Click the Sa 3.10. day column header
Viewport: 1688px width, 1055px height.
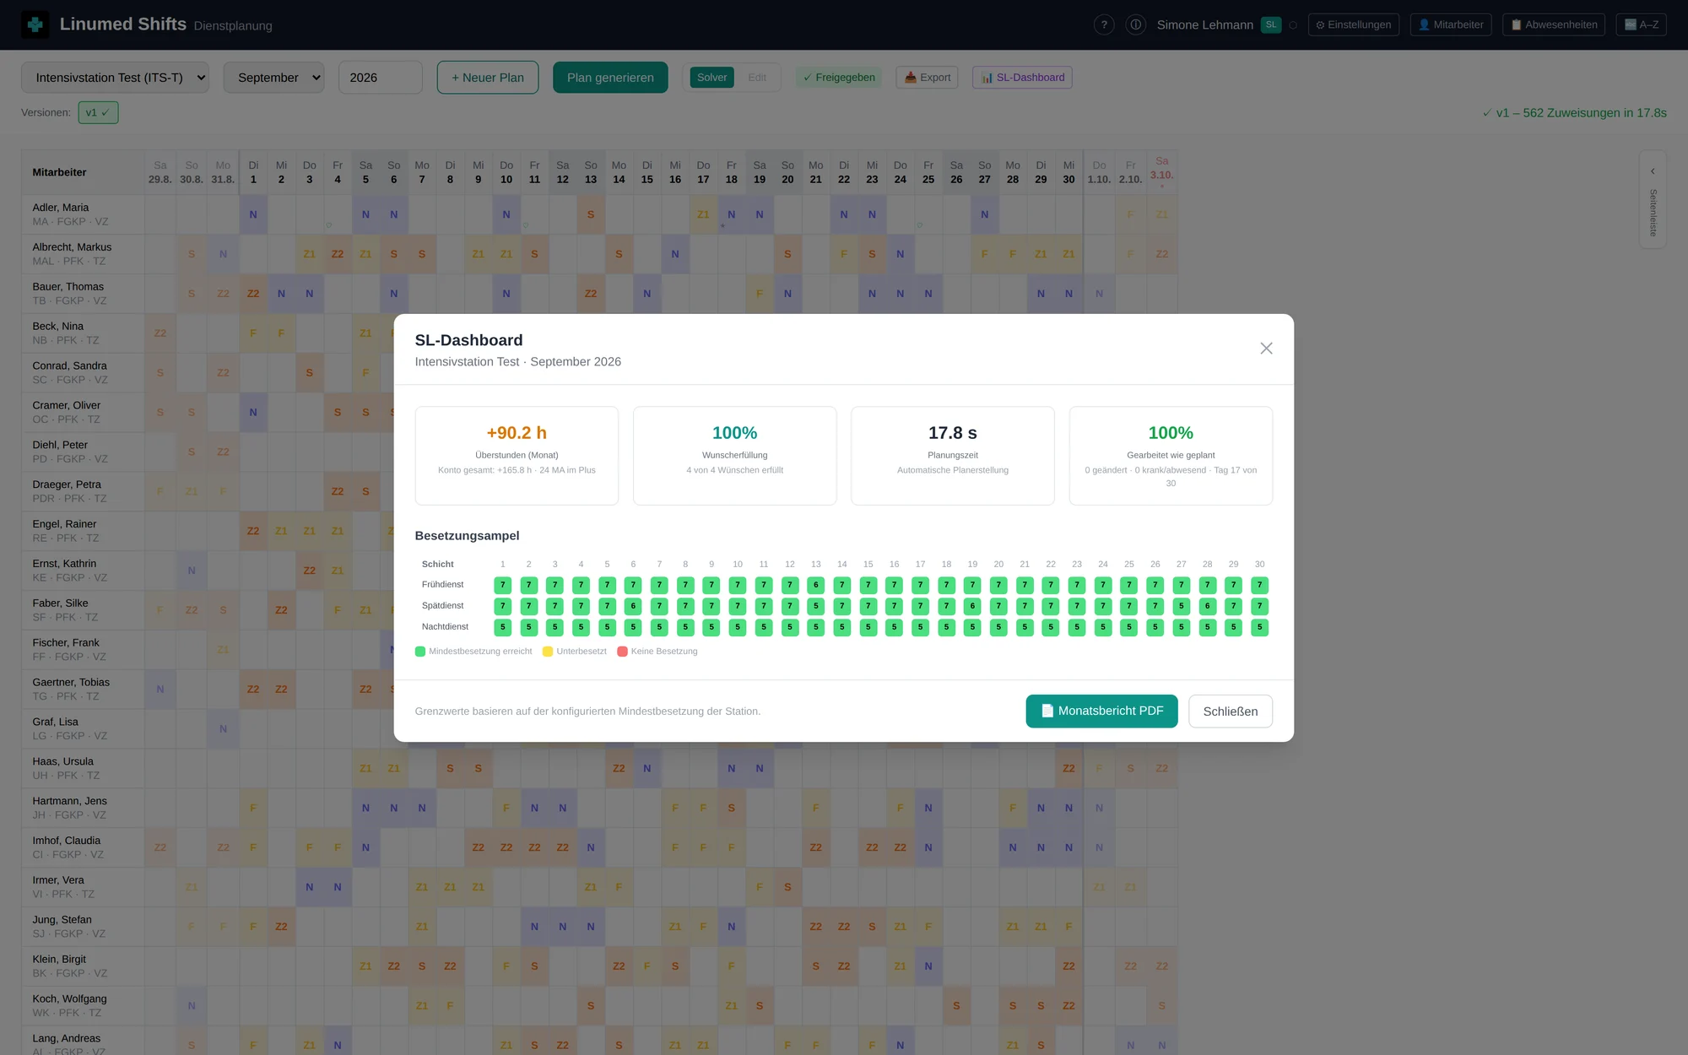tap(1162, 172)
